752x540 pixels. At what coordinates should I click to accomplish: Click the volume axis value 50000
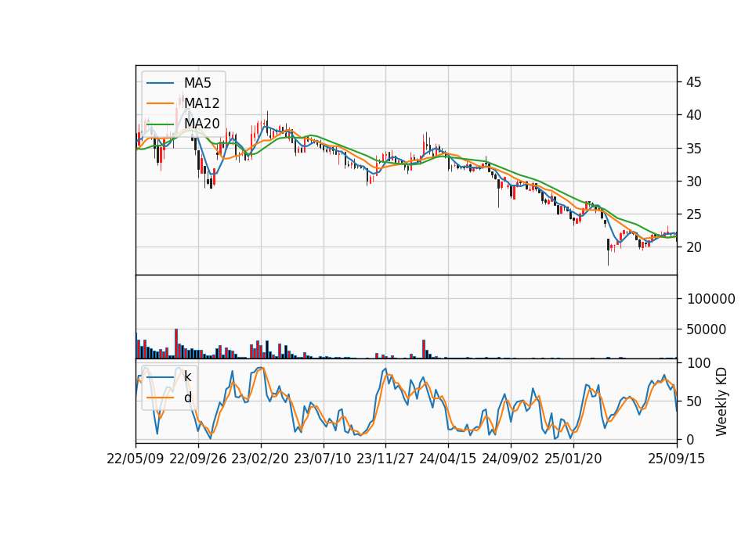coord(707,329)
